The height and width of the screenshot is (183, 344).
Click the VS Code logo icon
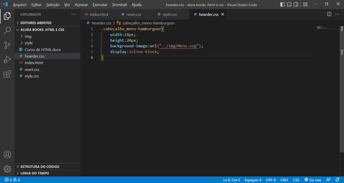tap(5, 5)
